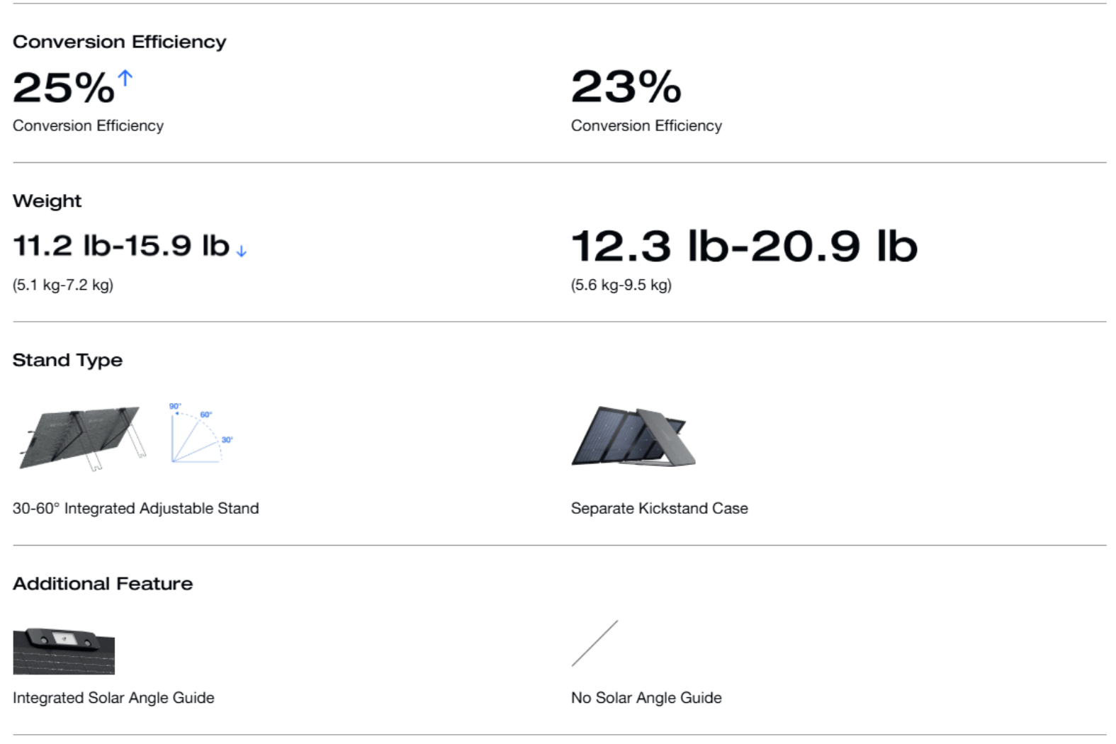Click the 12.3 lb-20.9 lb weight value
The image size is (1116, 744).
pos(744,246)
